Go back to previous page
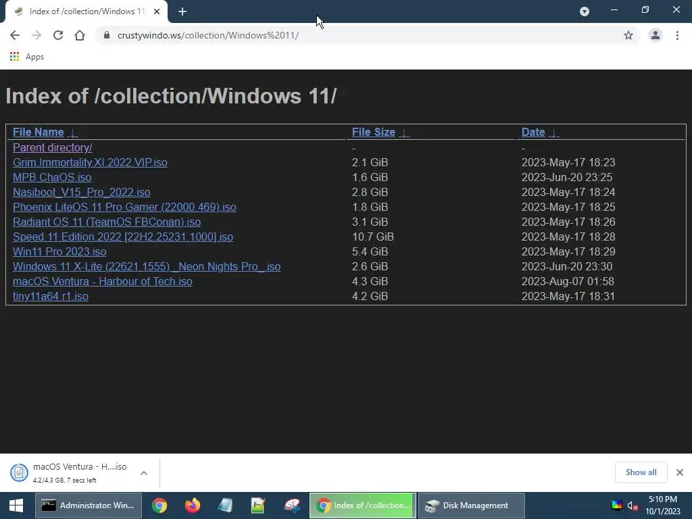Viewport: 692px width, 519px height. [x=15, y=35]
